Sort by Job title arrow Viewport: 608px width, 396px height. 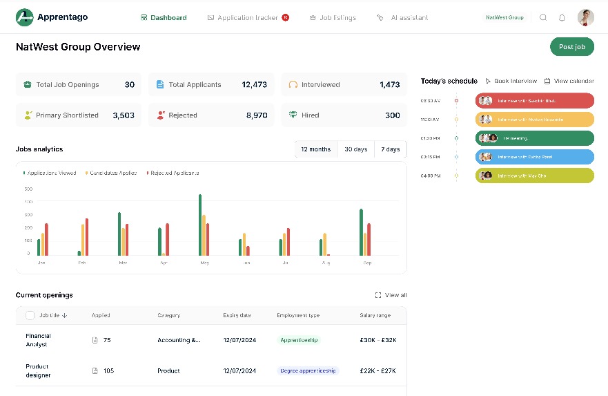point(64,315)
